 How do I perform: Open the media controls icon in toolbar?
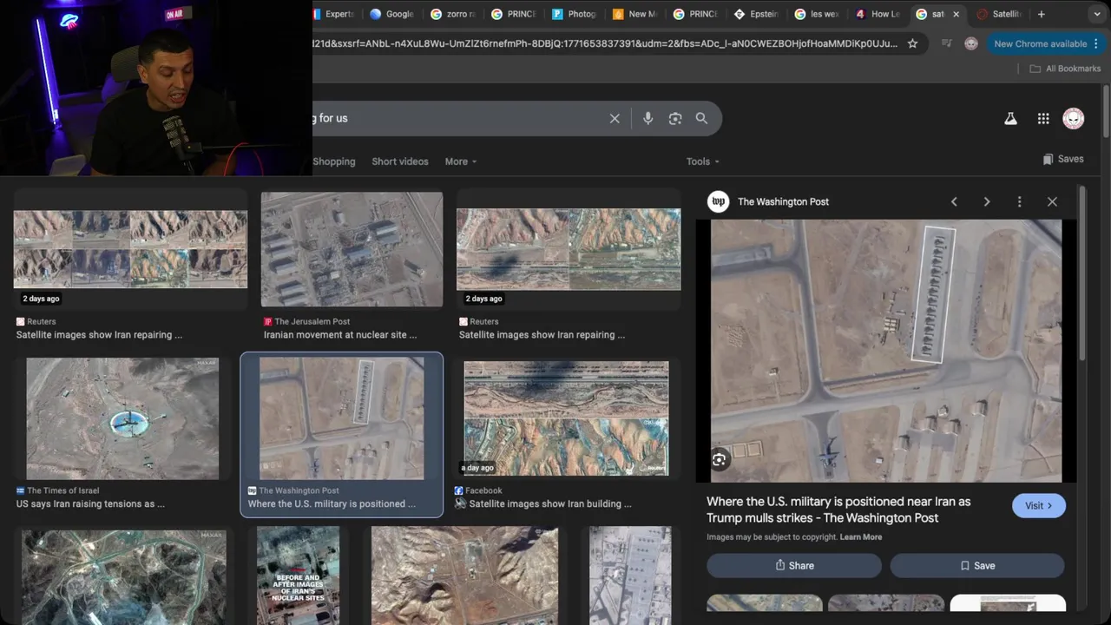coord(947,43)
